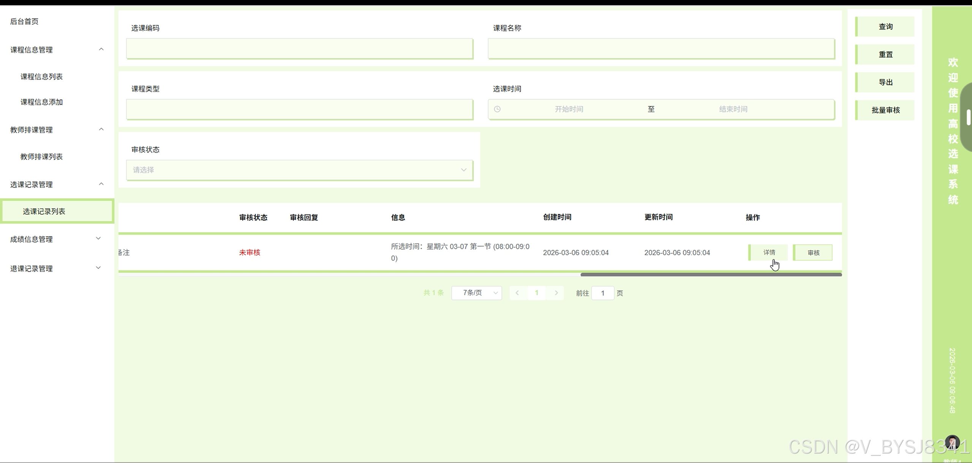The width and height of the screenshot is (972, 463).
Task: Expand the 成绩信息管理 menu section
Action: pos(98,239)
